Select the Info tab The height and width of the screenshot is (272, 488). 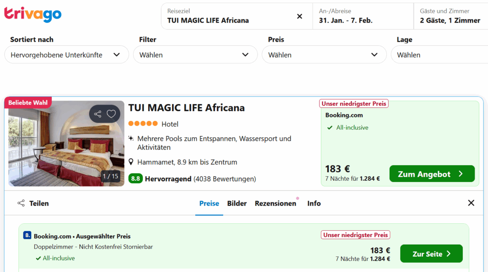[314, 203]
